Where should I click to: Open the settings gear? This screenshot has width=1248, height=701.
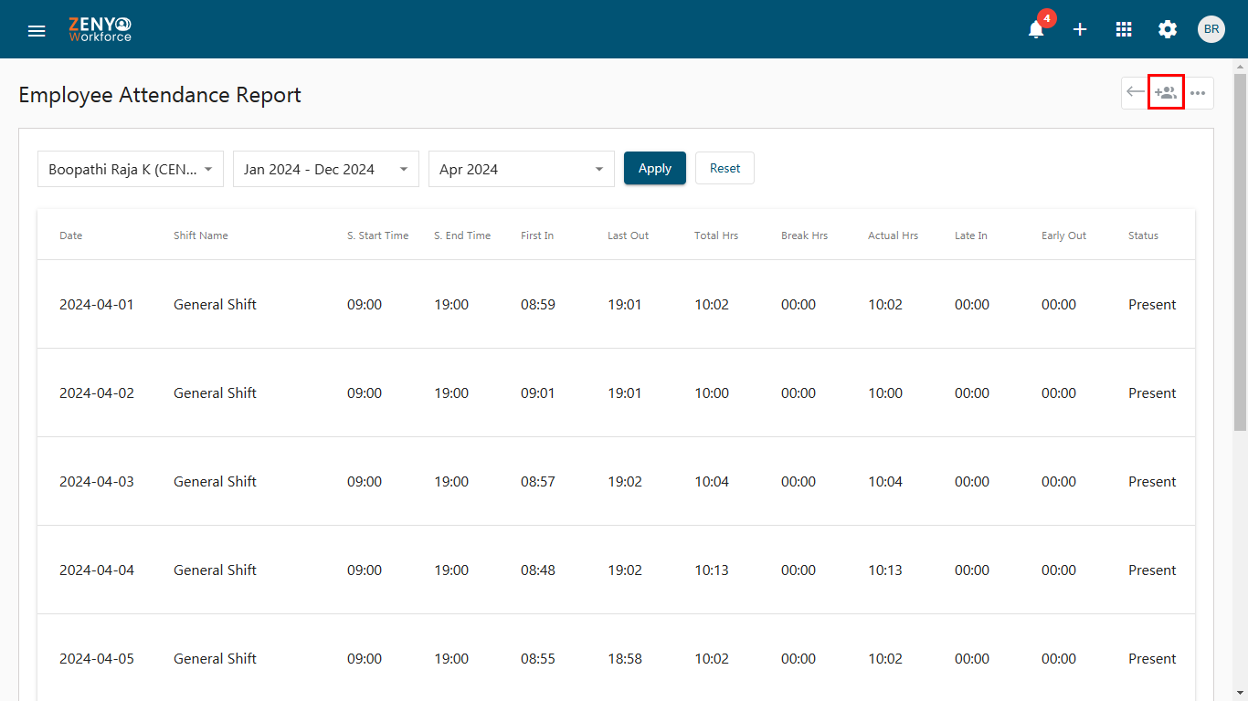(1168, 29)
